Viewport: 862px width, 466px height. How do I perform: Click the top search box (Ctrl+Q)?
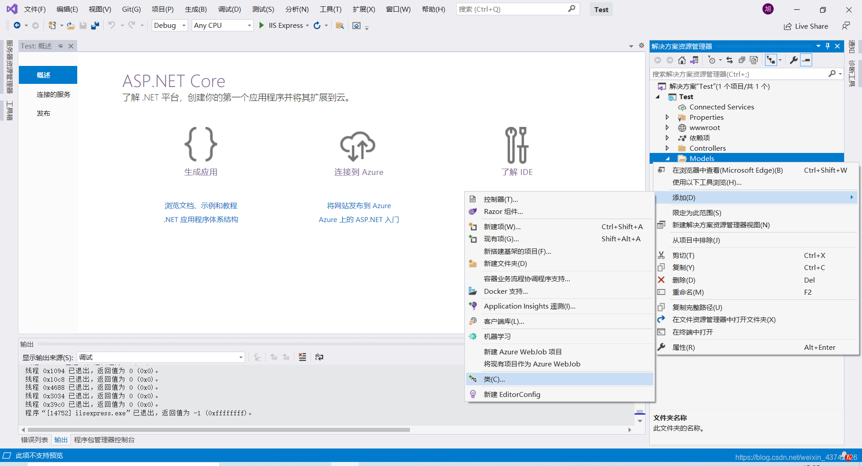[518, 9]
